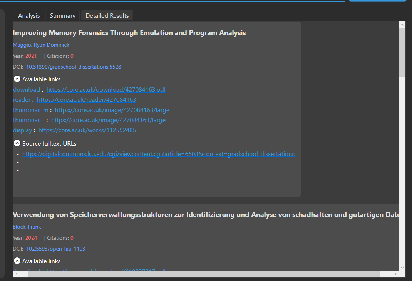Viewport: 412px width, 281px height.
Task: Collapse the Source fulltext URLs section
Action: 17,143
